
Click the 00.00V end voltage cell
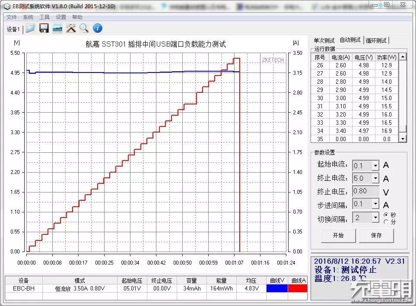tap(162, 288)
